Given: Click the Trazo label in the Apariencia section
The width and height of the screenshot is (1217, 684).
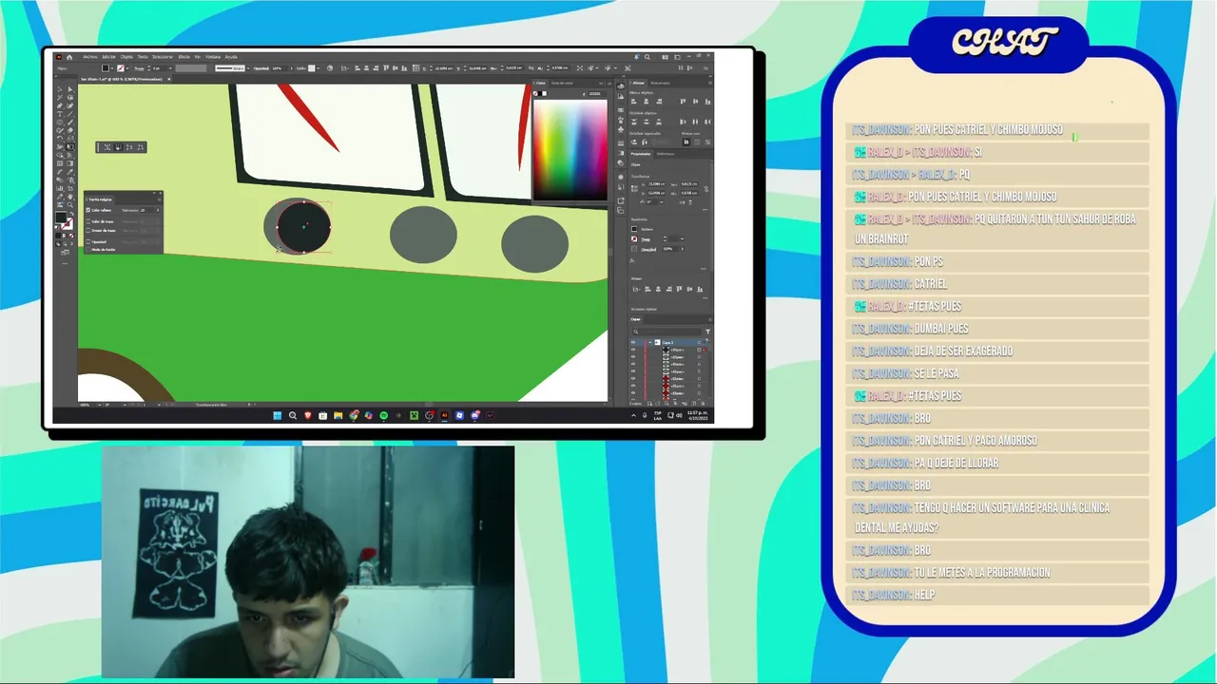Looking at the screenshot, I should [646, 239].
